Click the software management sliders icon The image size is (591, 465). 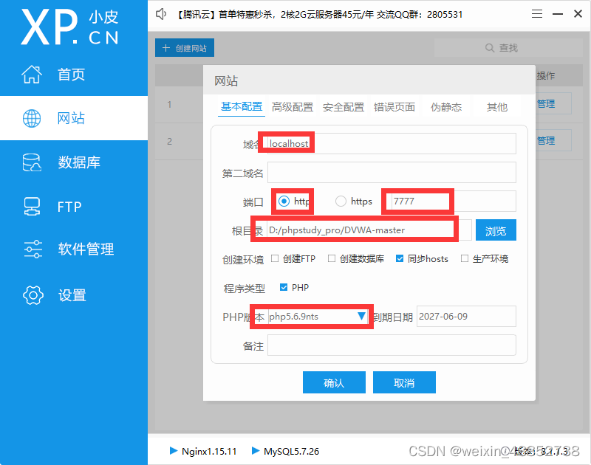(x=33, y=249)
